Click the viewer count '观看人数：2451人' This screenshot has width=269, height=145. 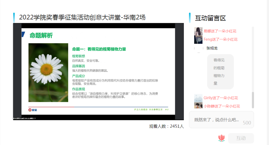(x=166, y=126)
